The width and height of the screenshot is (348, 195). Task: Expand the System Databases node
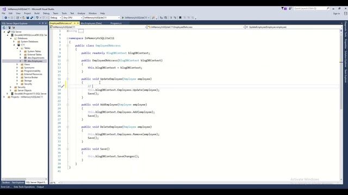pos(14,42)
